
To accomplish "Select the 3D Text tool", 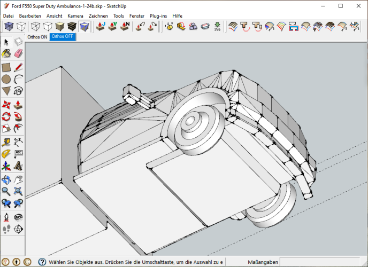I will tap(18, 166).
